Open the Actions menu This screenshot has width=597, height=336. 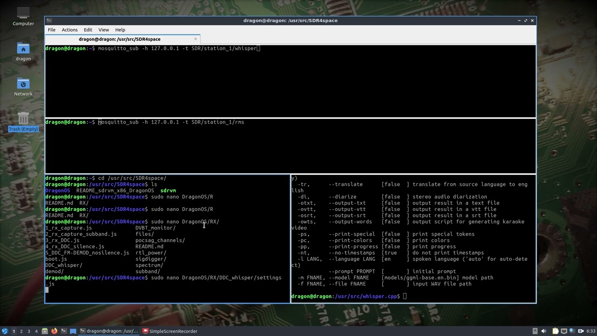69,30
